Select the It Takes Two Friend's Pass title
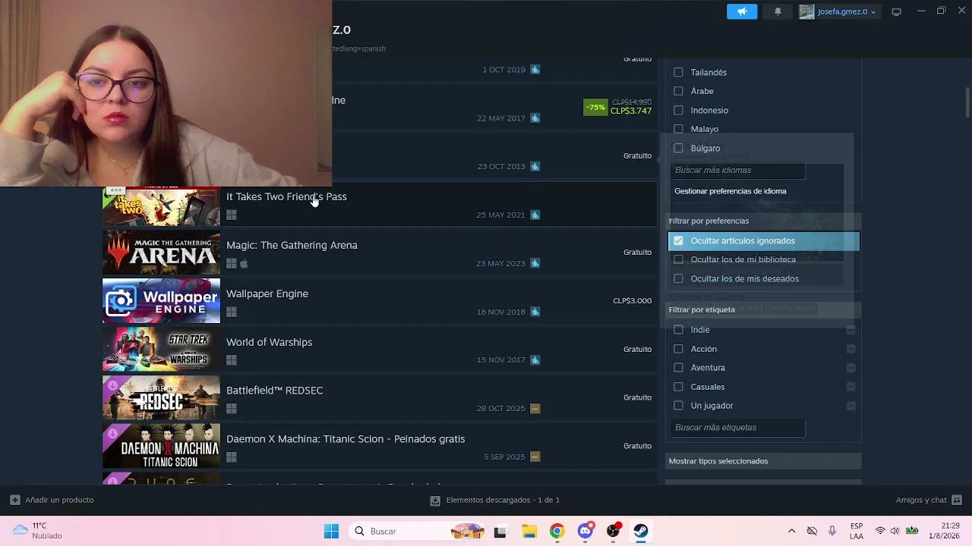The height and width of the screenshot is (546, 972). click(286, 196)
